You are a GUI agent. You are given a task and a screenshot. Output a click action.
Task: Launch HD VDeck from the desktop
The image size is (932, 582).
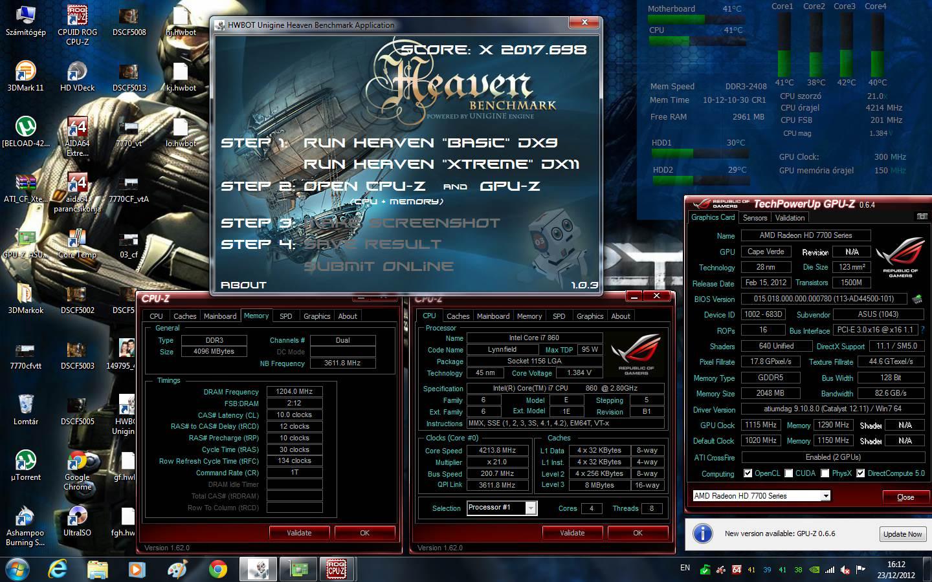tap(77, 76)
